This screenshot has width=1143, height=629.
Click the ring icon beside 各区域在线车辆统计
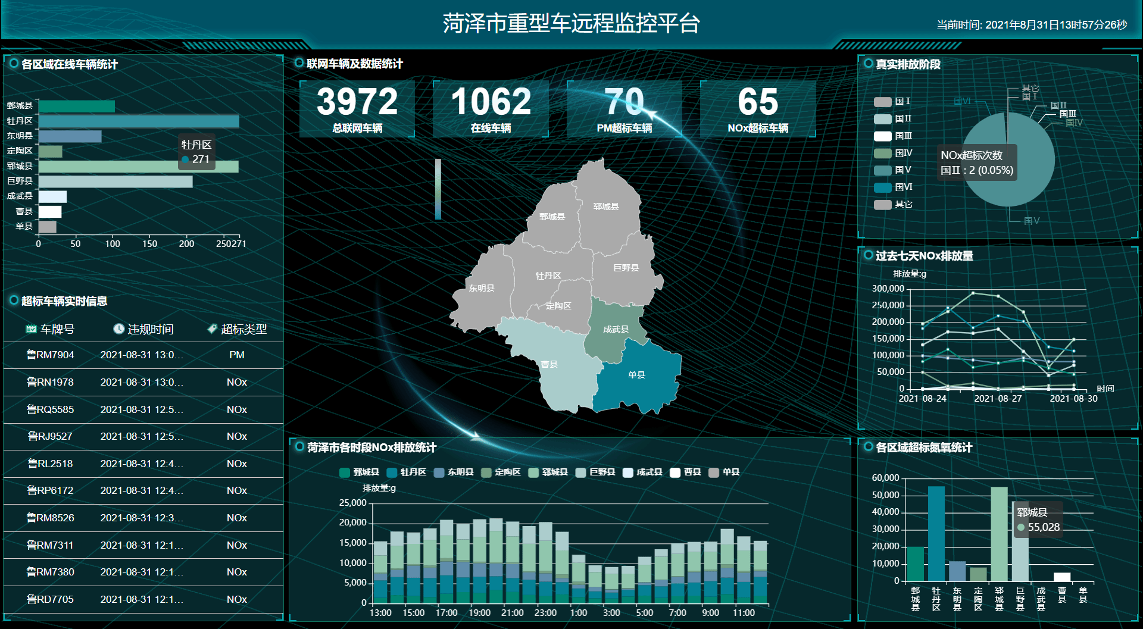(14, 64)
